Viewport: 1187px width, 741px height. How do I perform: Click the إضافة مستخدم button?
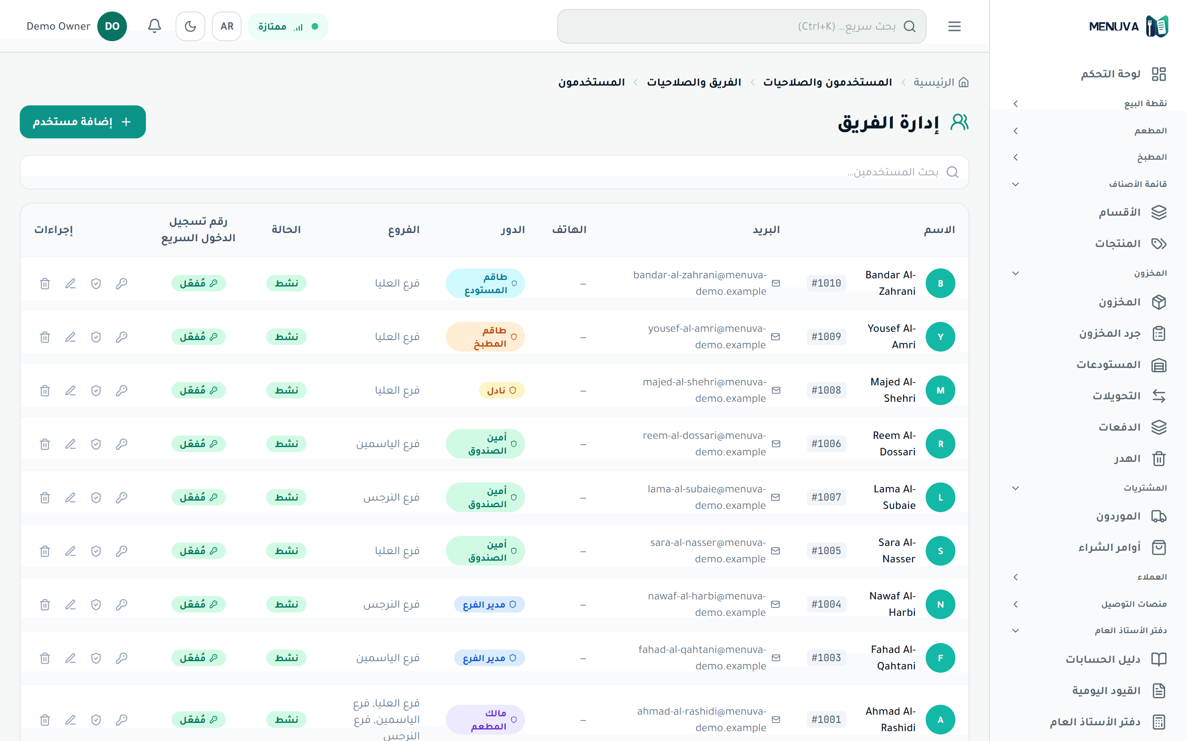(82, 121)
